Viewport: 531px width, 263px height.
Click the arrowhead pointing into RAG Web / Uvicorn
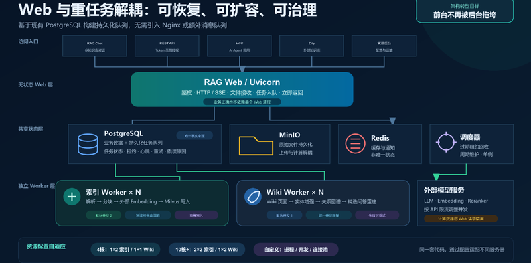(242, 69)
